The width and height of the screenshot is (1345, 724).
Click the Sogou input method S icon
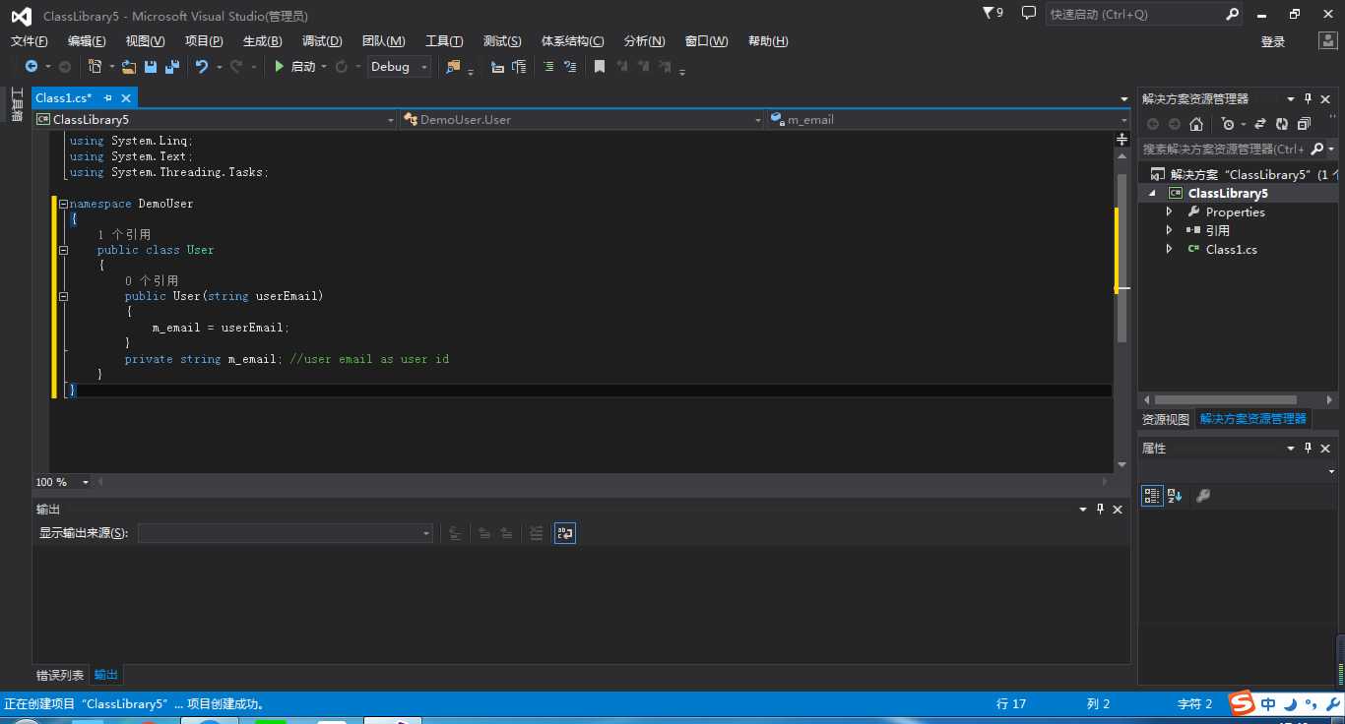pyautogui.click(x=1243, y=703)
